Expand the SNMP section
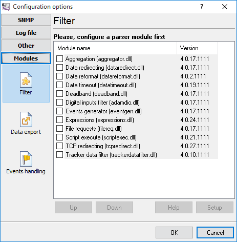 pyautogui.click(x=26, y=20)
